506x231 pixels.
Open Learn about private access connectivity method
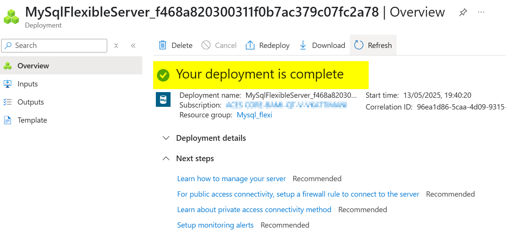tap(254, 209)
